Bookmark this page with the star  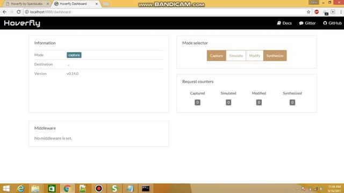pos(309,12)
